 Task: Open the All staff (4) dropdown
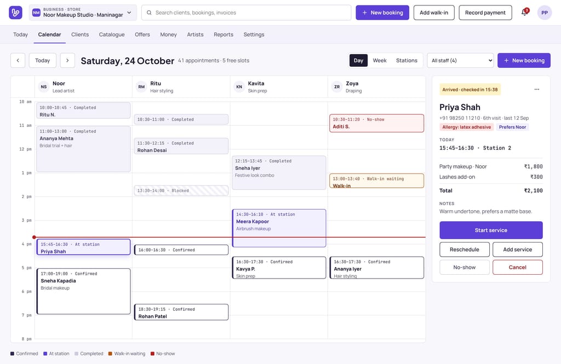point(460,60)
